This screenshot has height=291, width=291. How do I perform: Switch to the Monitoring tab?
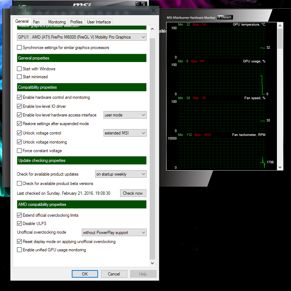(57, 22)
